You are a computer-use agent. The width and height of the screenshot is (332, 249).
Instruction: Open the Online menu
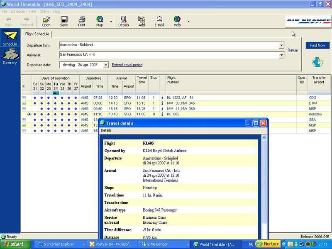pyautogui.click(x=44, y=12)
